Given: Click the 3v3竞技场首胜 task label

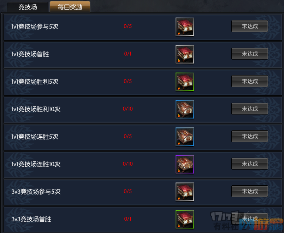Looking at the screenshot, I should point(31,219).
